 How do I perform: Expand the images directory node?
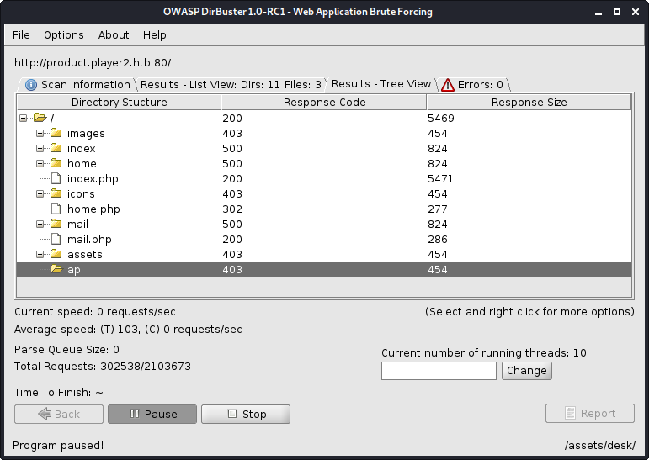[40, 133]
